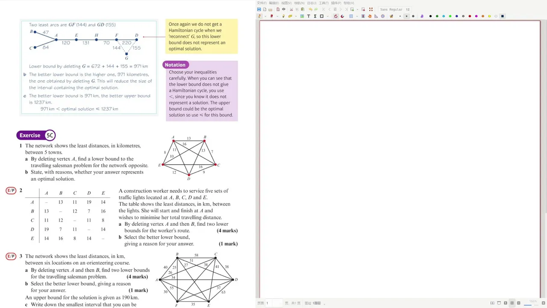The width and height of the screenshot is (547, 308).
Task: Click the blank Xournal++ drawing canvas
Action: (x=400, y=158)
